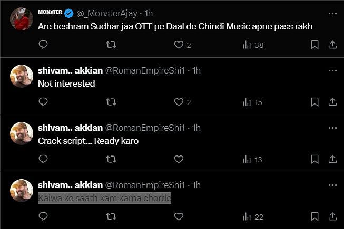Retweet the MonsterAjay OTT tweet

[111, 45]
